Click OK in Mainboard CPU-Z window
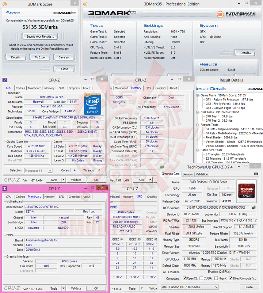The width and height of the screenshot is (263, 293). (96, 288)
